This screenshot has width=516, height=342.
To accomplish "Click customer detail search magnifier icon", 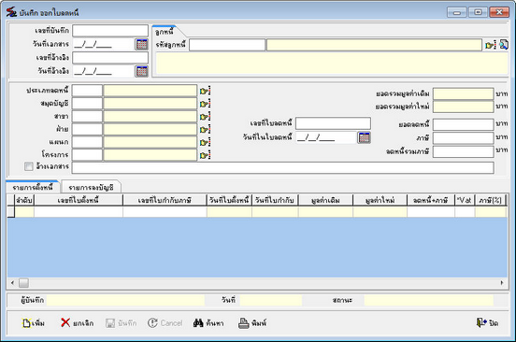I will tap(504, 45).
